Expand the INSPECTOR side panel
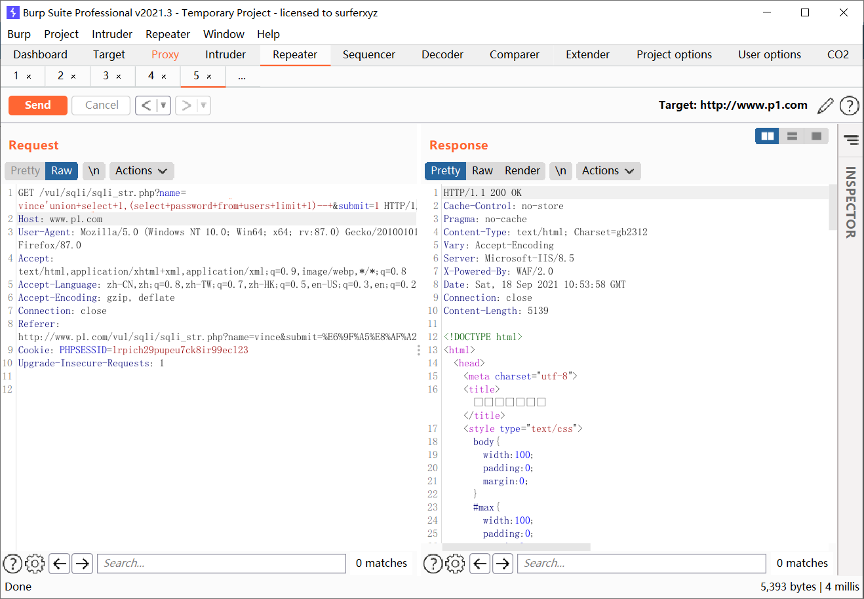The width and height of the screenshot is (864, 599). click(x=851, y=202)
